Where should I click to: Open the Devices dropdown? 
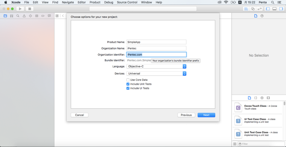156,73
